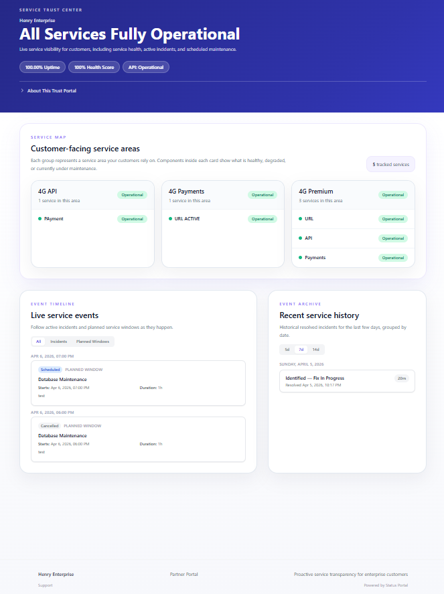Select the 7d history range

301,350
